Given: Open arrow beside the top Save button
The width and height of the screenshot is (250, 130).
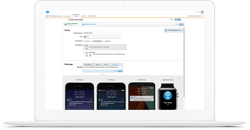Looking at the screenshot, I should click(180, 19).
